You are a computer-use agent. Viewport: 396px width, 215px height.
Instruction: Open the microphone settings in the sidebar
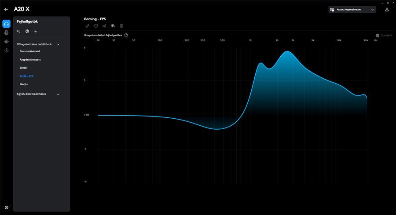(6, 33)
